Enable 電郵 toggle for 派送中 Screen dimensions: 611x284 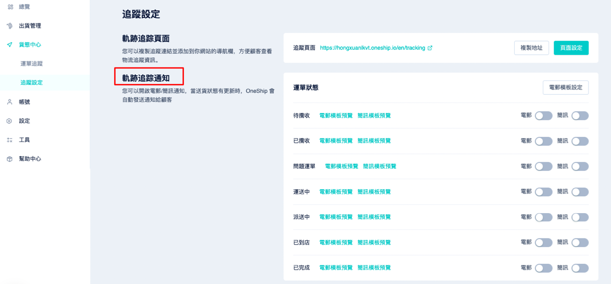(543, 217)
